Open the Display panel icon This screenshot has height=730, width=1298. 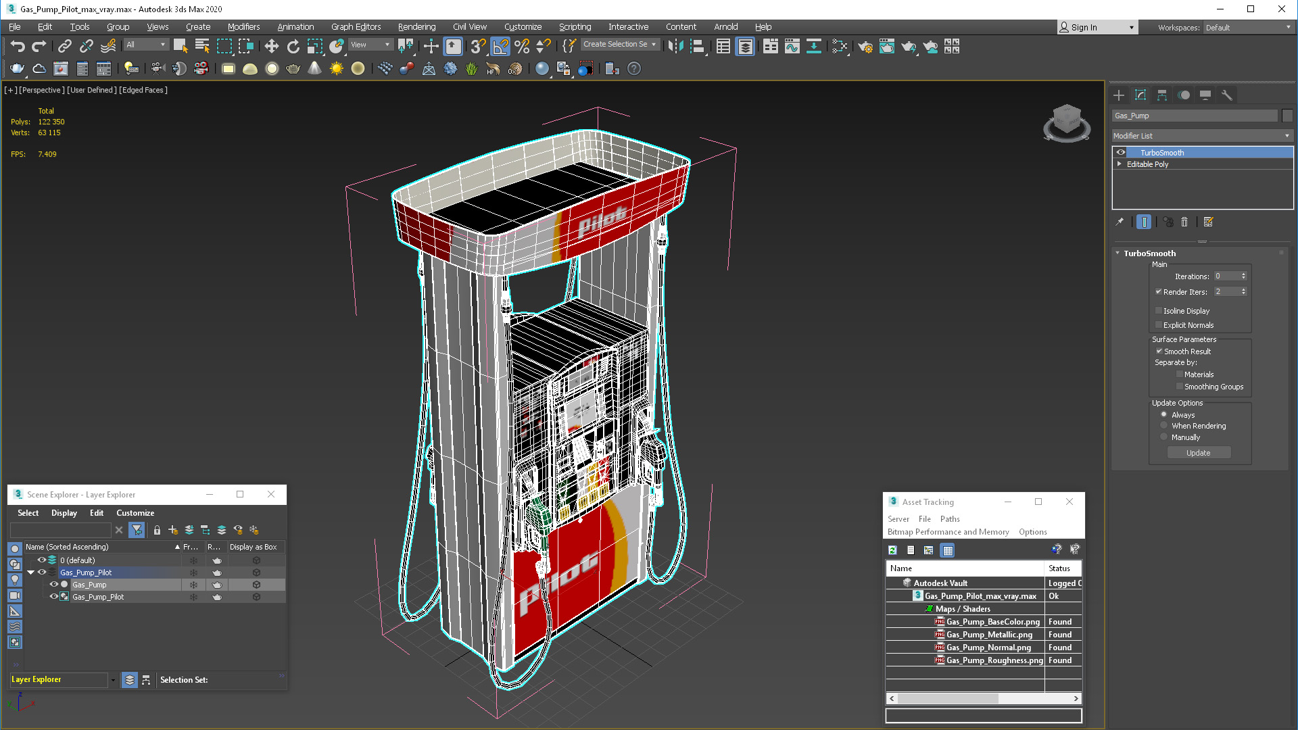(1205, 95)
